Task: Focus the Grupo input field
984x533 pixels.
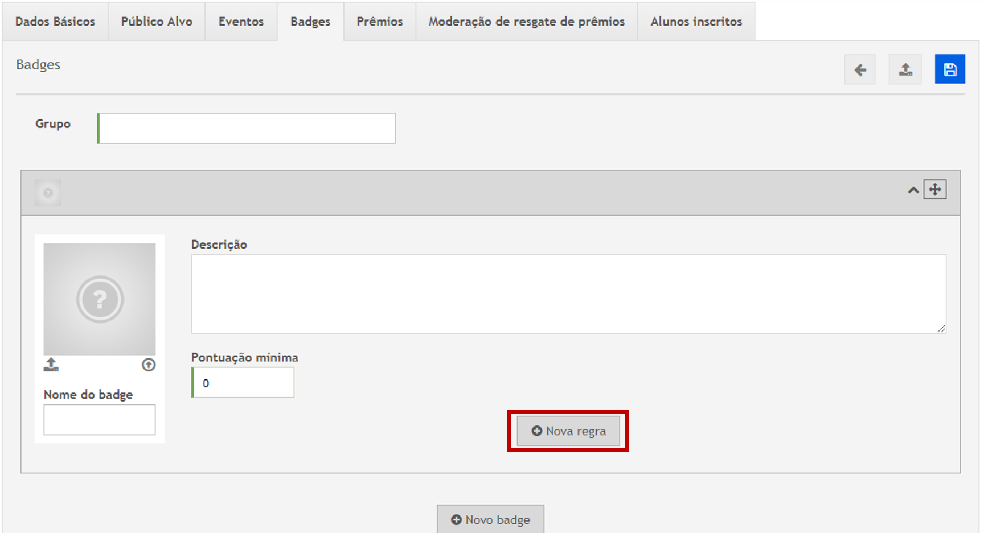Action: point(247,129)
